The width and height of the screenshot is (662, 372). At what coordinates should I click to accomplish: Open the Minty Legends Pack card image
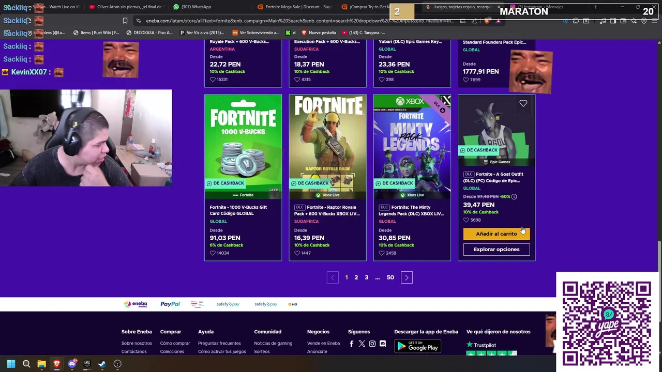(412, 147)
